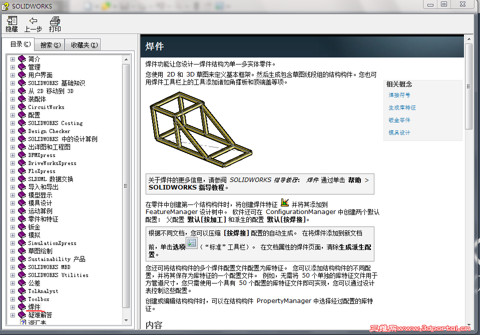
Task: Select the SLDXML 数据交换 topic
Action: click(51, 179)
